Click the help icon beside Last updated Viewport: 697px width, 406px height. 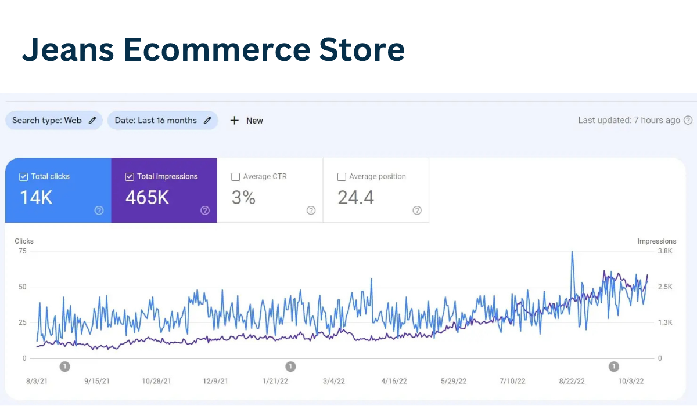click(689, 120)
